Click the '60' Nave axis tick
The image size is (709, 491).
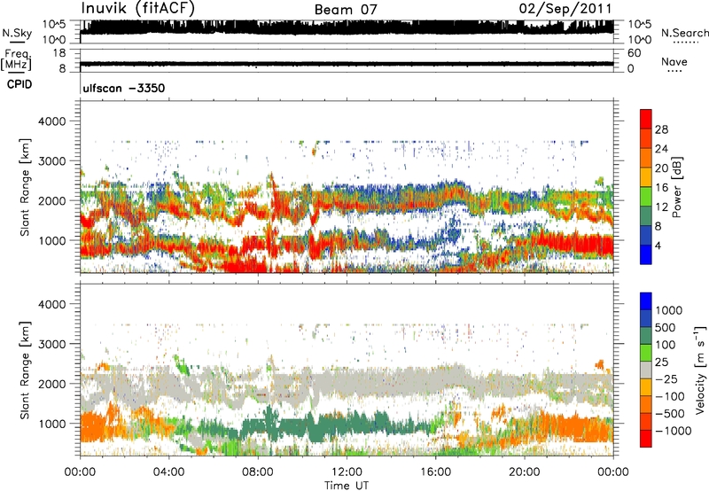pos(634,53)
